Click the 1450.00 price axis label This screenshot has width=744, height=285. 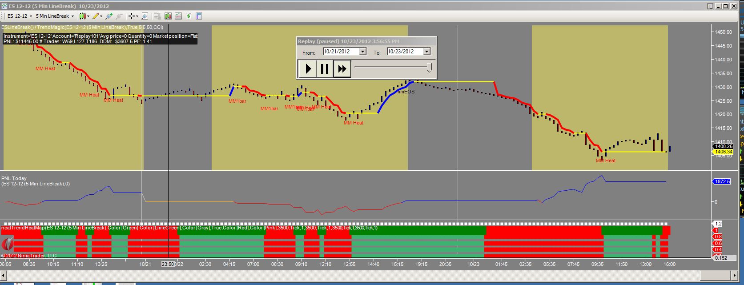(724, 32)
